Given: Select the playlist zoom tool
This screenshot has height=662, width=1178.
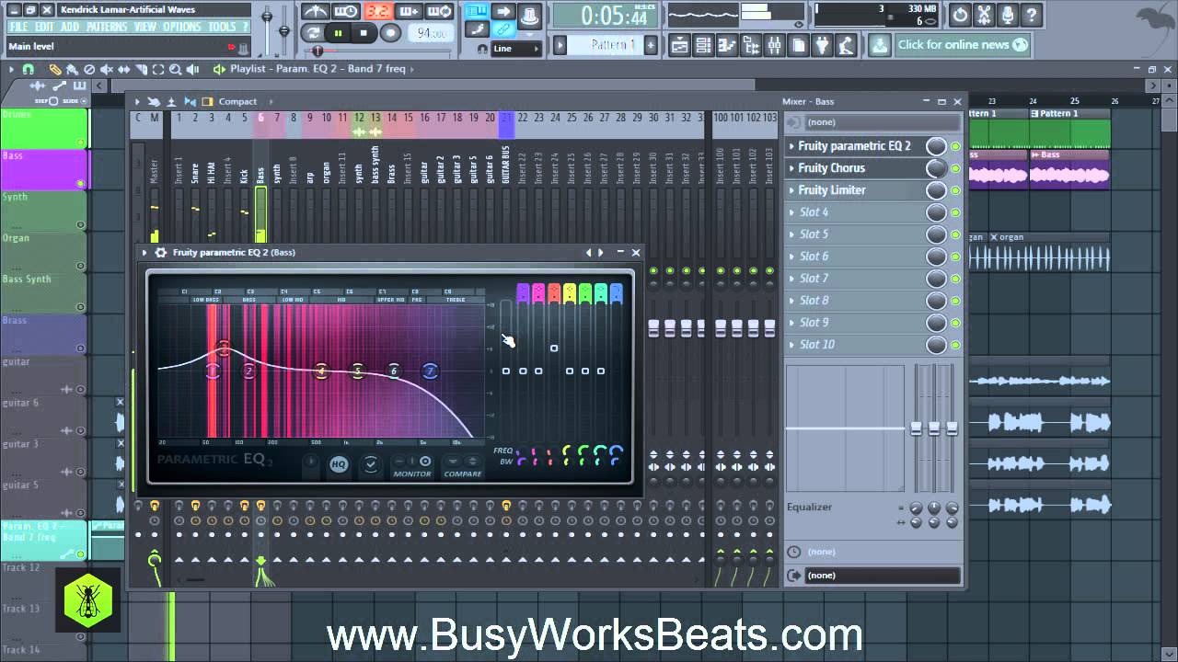Looking at the screenshot, I should tap(175, 69).
